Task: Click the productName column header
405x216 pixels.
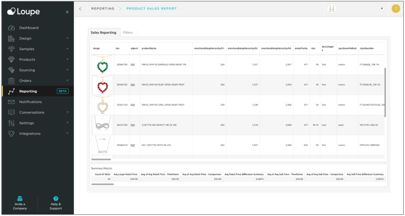Action: point(149,49)
